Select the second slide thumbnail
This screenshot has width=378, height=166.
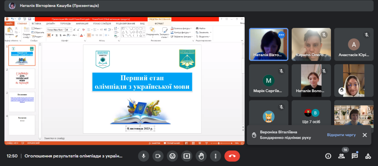click(x=22, y=78)
